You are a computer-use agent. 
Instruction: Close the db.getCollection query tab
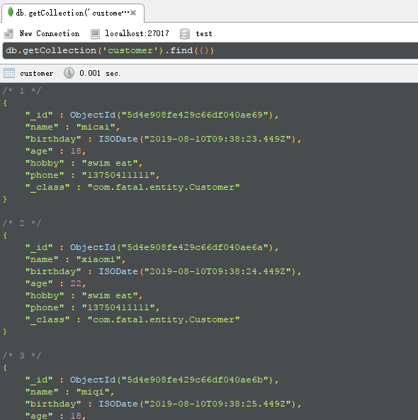tap(133, 13)
